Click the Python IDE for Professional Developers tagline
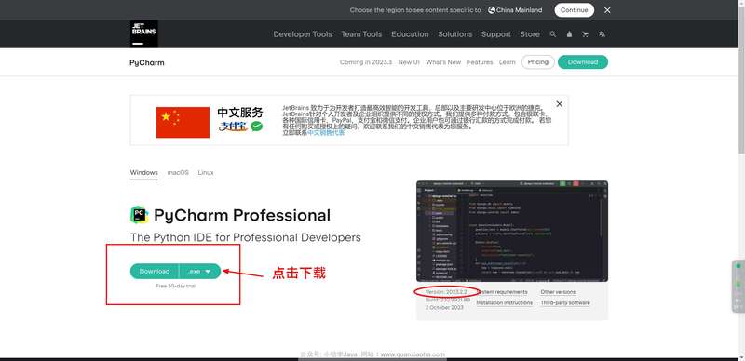 coord(246,237)
